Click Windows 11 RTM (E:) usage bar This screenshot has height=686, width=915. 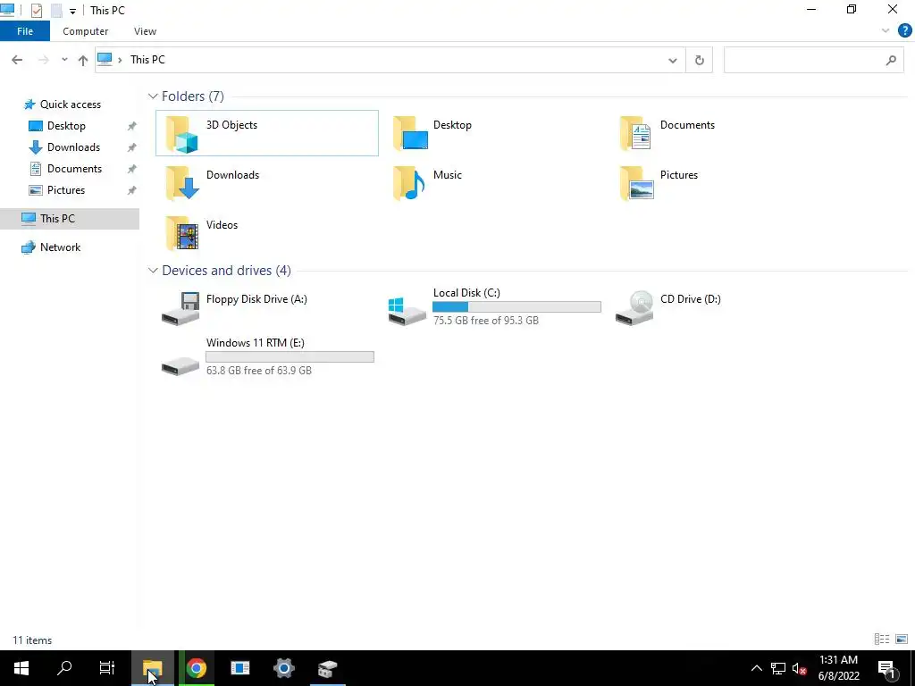(x=290, y=357)
